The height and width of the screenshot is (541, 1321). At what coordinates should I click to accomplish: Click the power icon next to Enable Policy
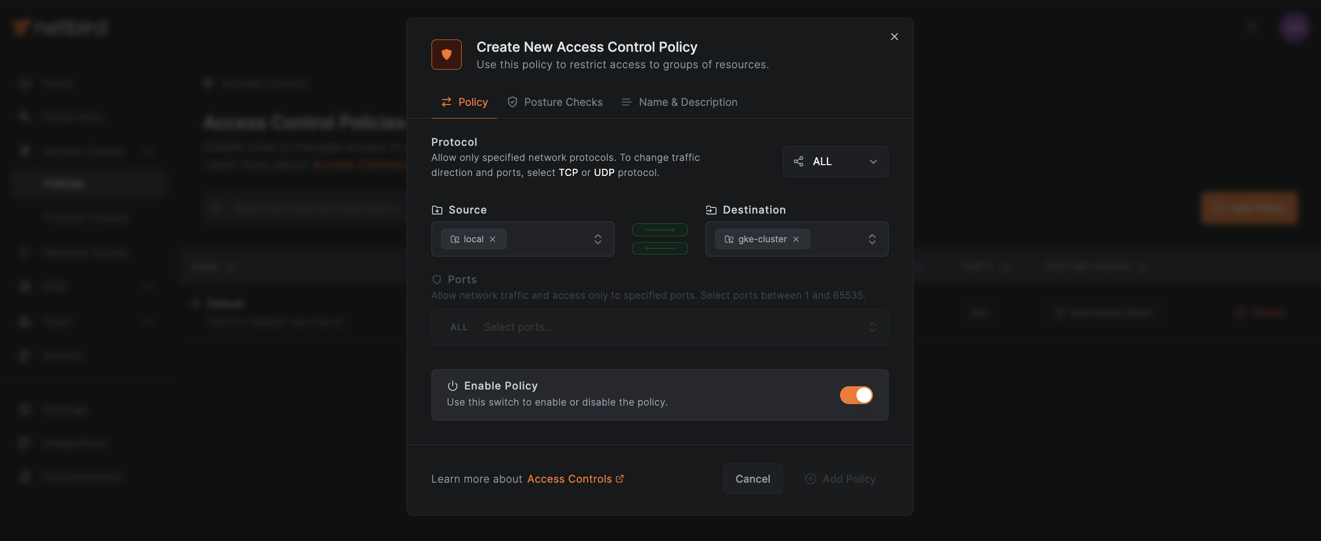point(452,386)
